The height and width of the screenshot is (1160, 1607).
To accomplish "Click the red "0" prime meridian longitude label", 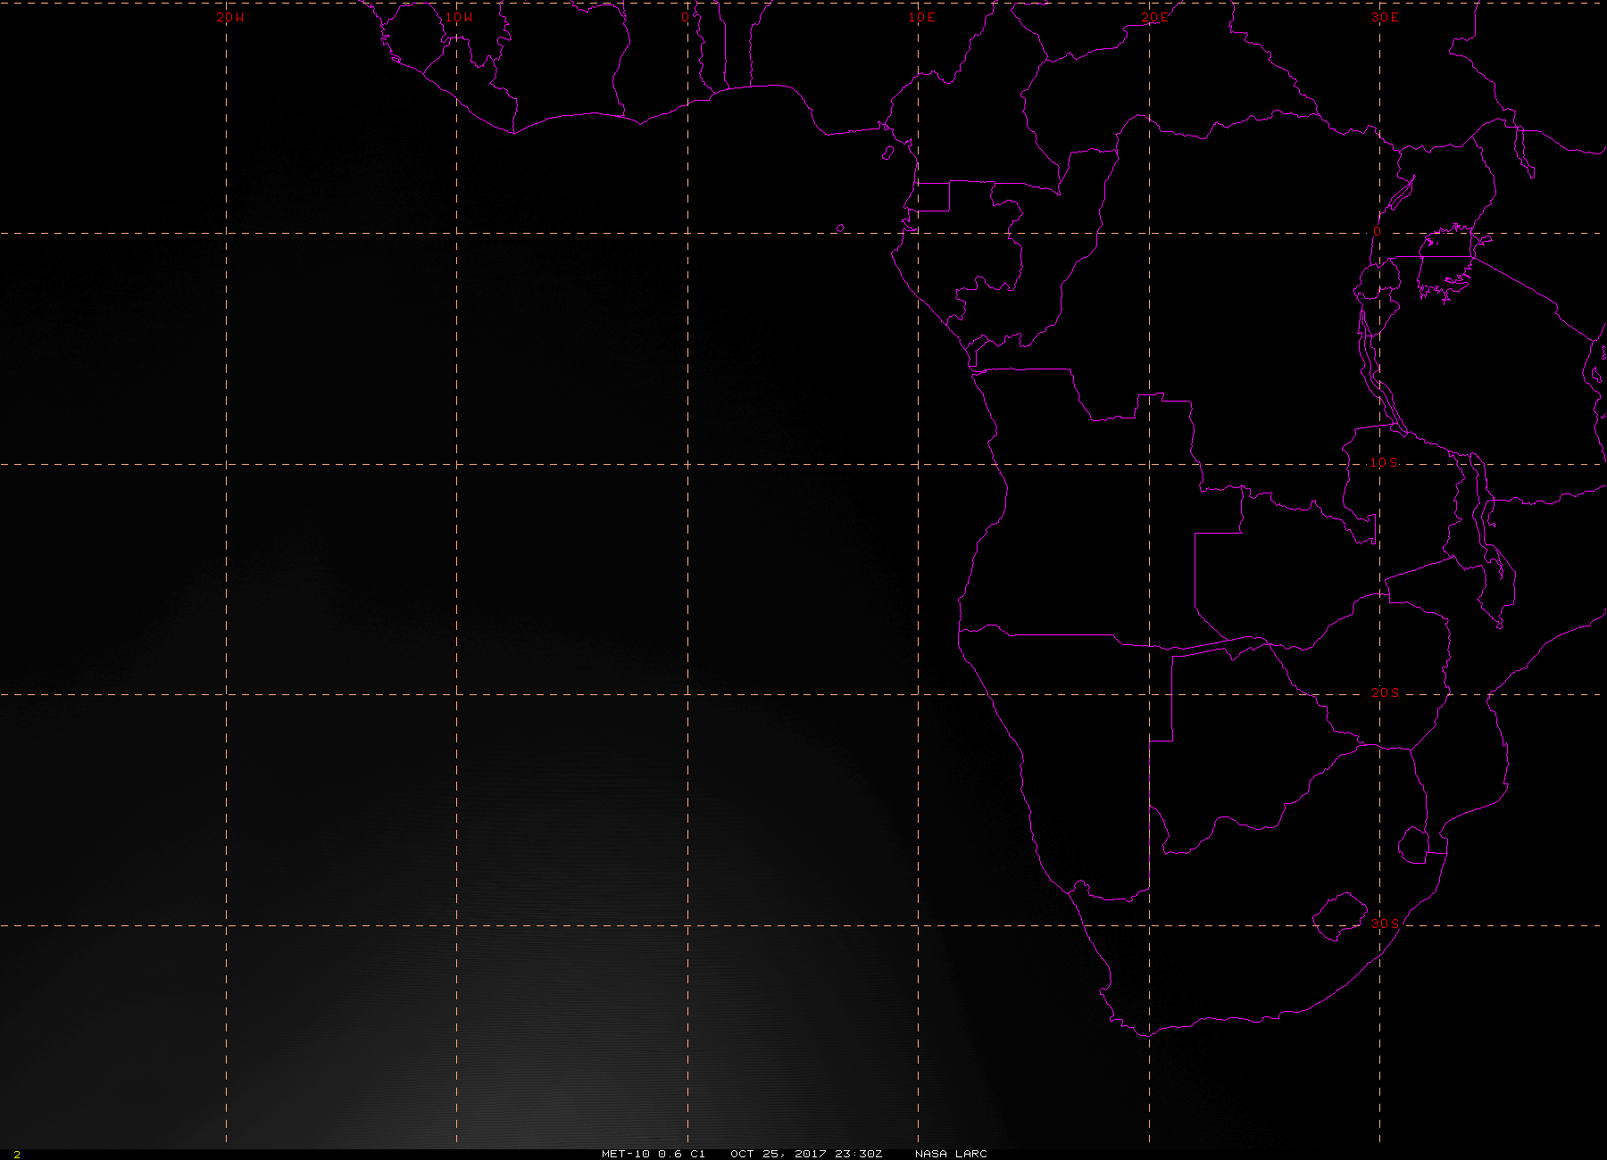I will tap(685, 17).
